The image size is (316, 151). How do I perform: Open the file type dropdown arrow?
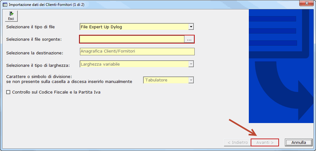point(191,27)
